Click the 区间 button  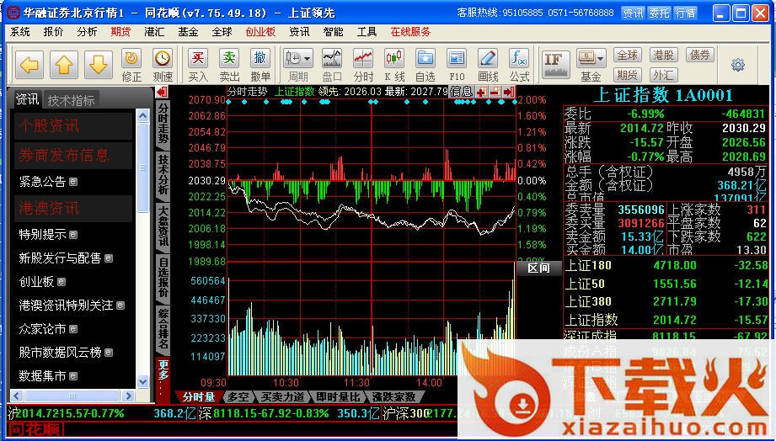[538, 268]
